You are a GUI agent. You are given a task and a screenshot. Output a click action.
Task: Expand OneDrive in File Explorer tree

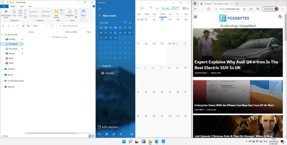(x=2, y=69)
